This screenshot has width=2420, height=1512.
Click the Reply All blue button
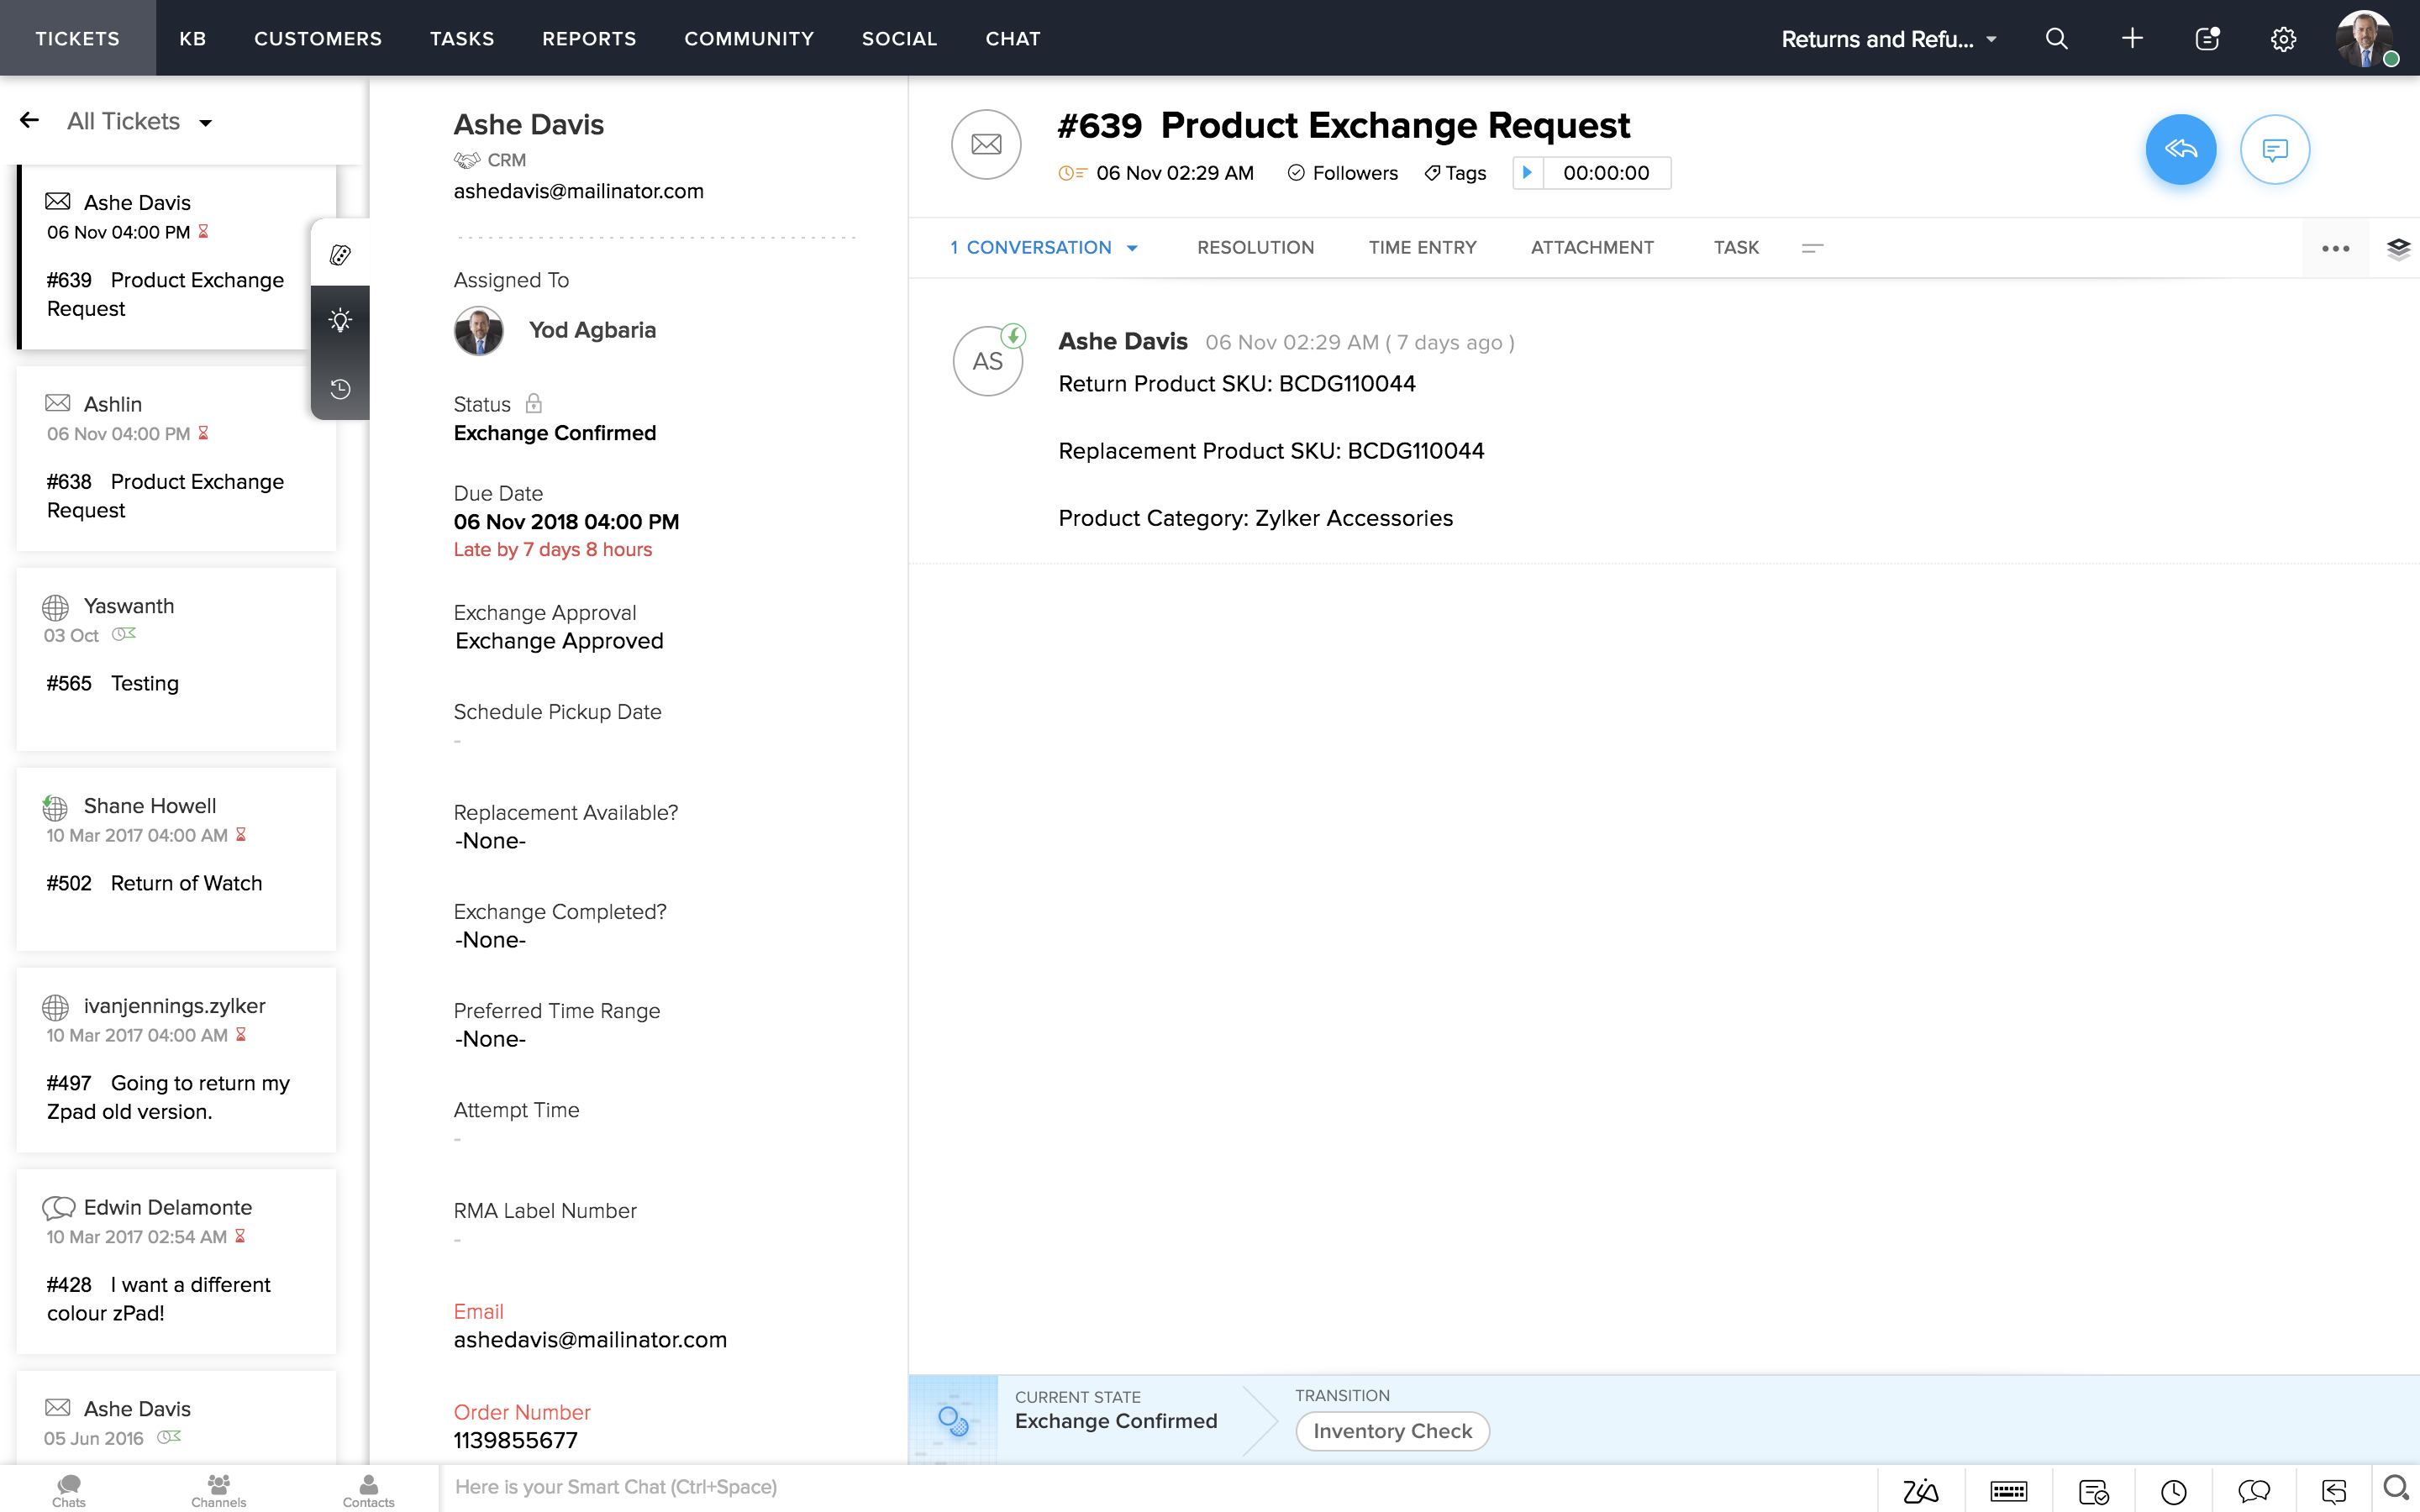2180,150
